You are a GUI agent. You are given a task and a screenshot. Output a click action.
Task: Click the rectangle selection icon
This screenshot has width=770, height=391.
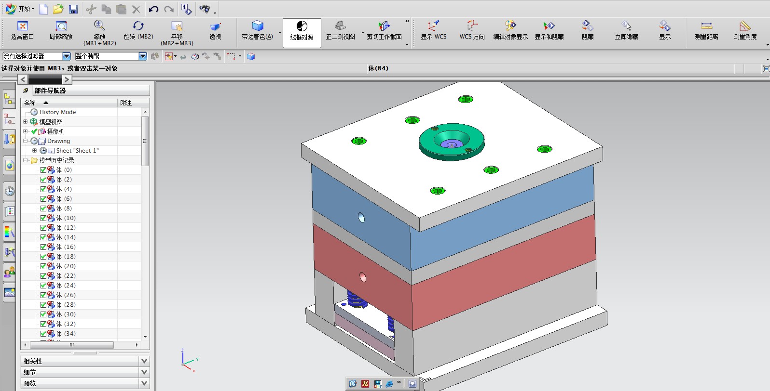[x=231, y=56]
